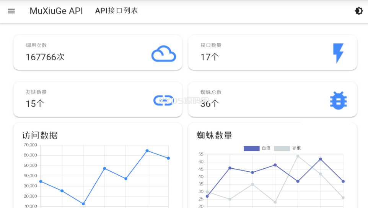Open the API接口列表 page
Image resolution: width=368 pixels, height=208 pixels.
pos(116,11)
